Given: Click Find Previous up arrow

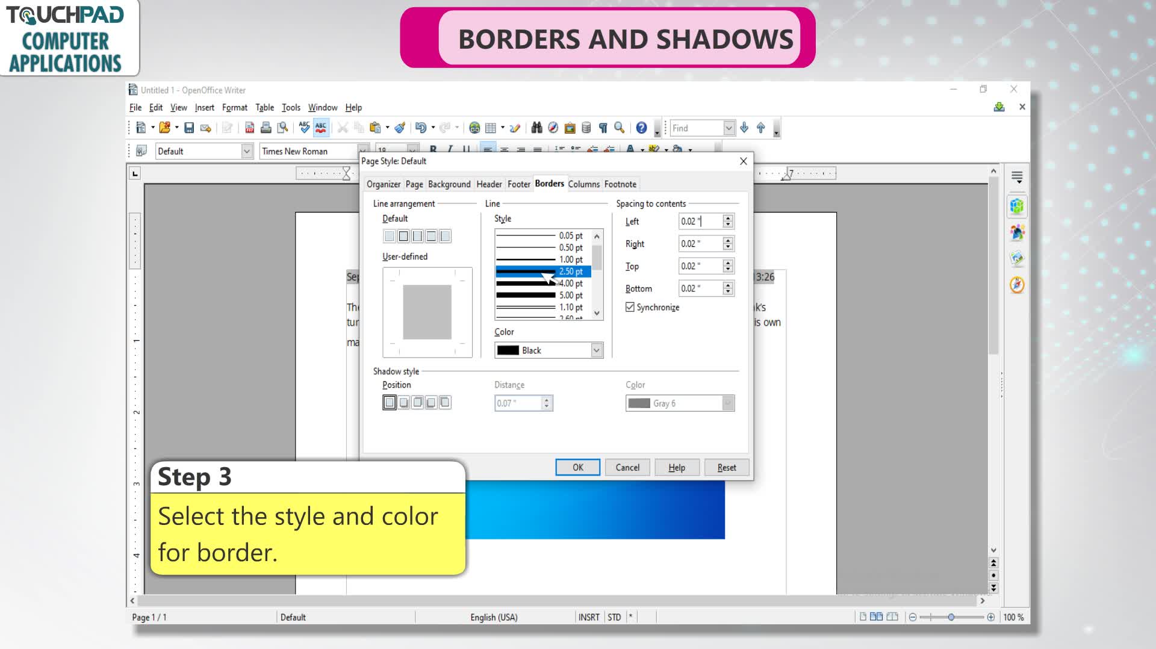Looking at the screenshot, I should coord(760,128).
